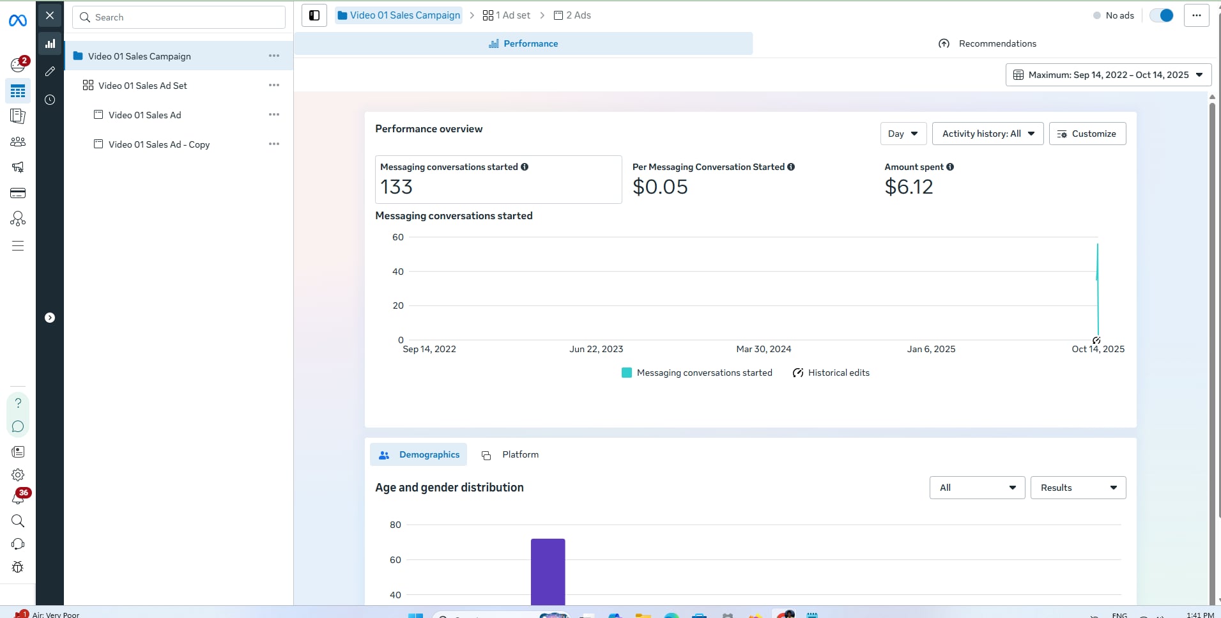Open the settings gear icon
The image size is (1221, 618).
click(18, 475)
